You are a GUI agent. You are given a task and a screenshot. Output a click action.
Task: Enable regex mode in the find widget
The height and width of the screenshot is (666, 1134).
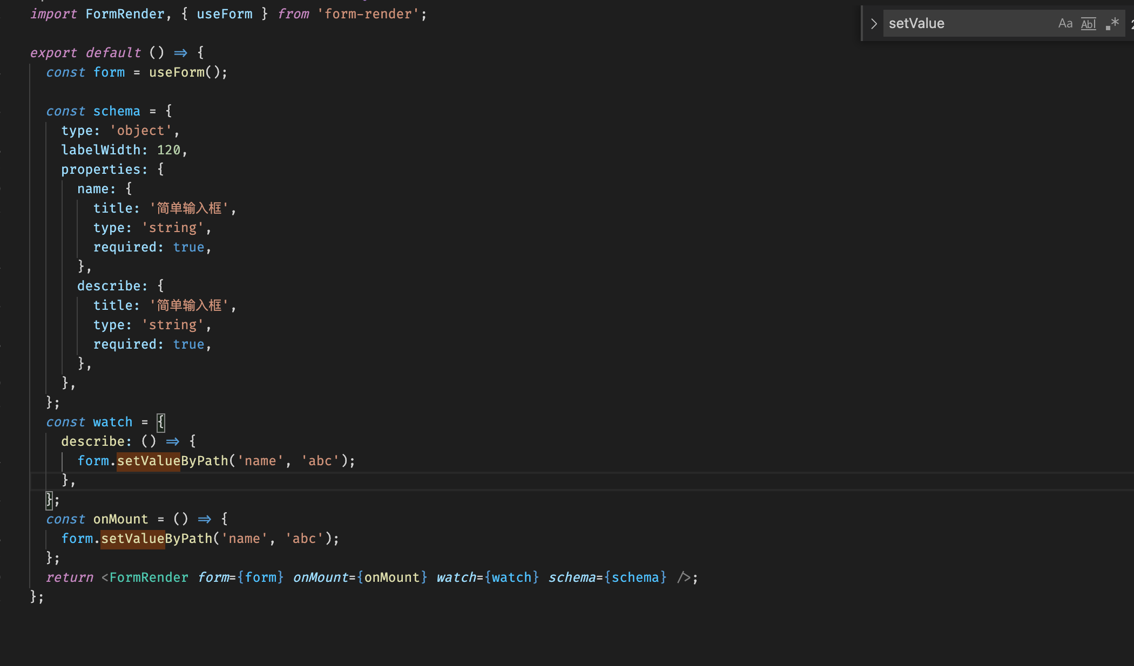click(1112, 23)
